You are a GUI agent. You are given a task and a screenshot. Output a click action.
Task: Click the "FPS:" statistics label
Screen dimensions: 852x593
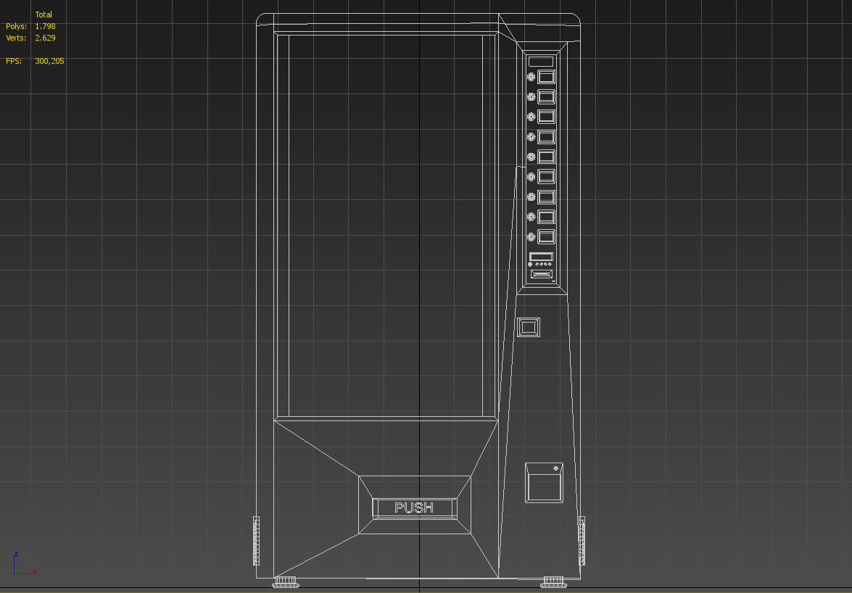14,62
